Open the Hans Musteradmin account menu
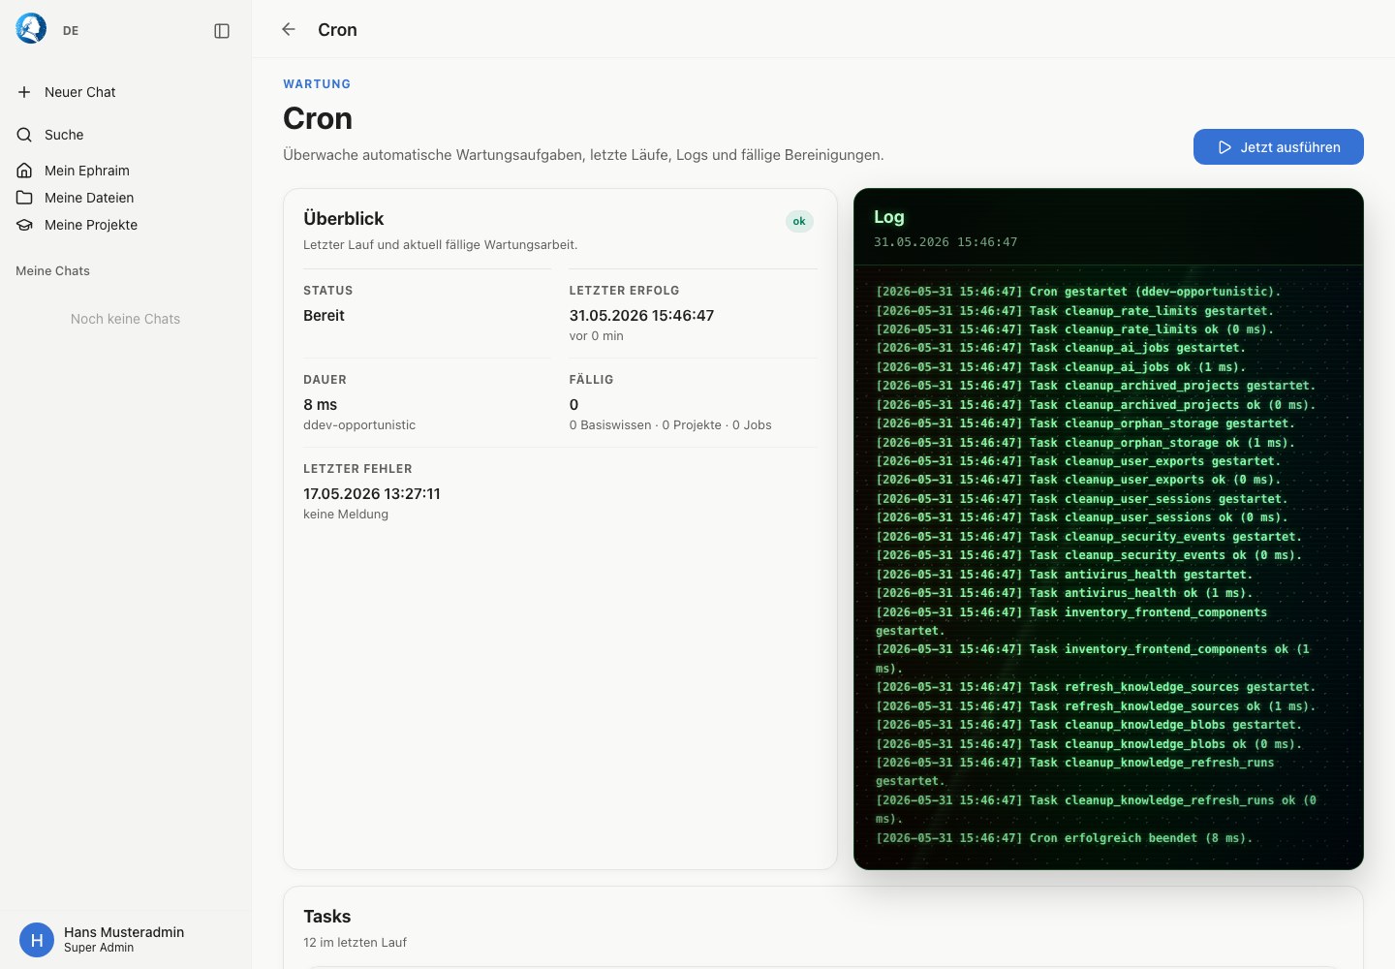1395x969 pixels. pos(126,939)
